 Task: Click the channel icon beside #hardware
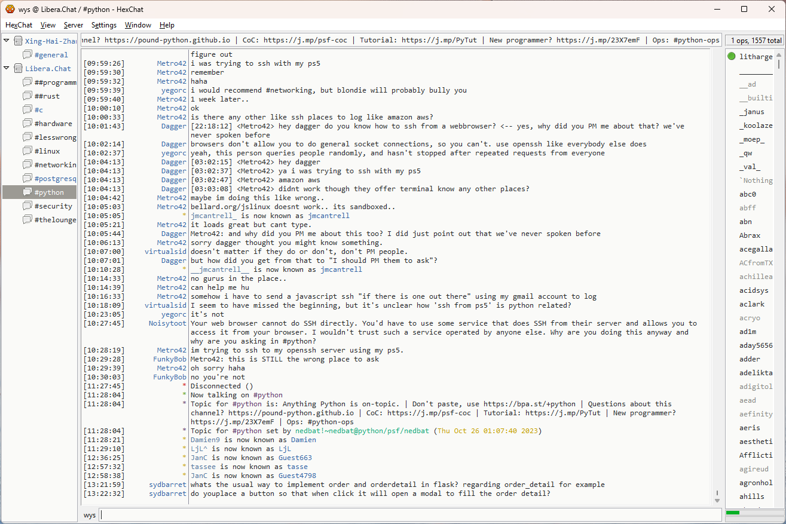(27, 124)
